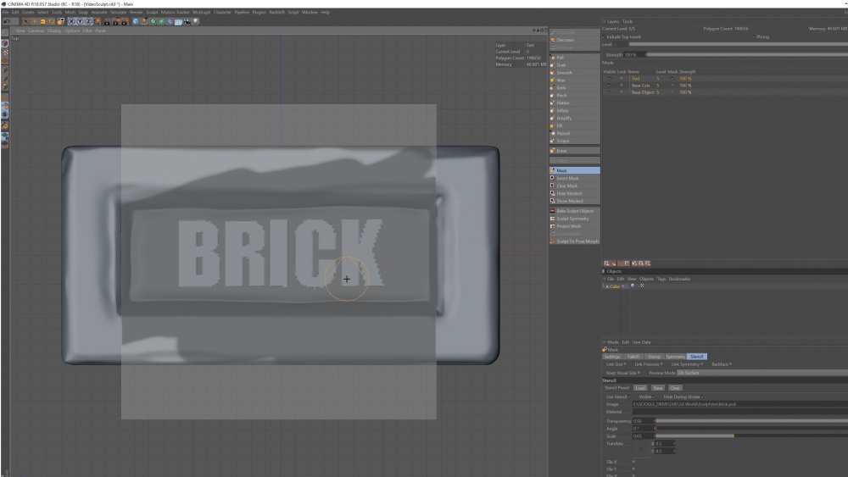
Task: Toggle visibility of Text sculpt layer
Action: [609, 78]
